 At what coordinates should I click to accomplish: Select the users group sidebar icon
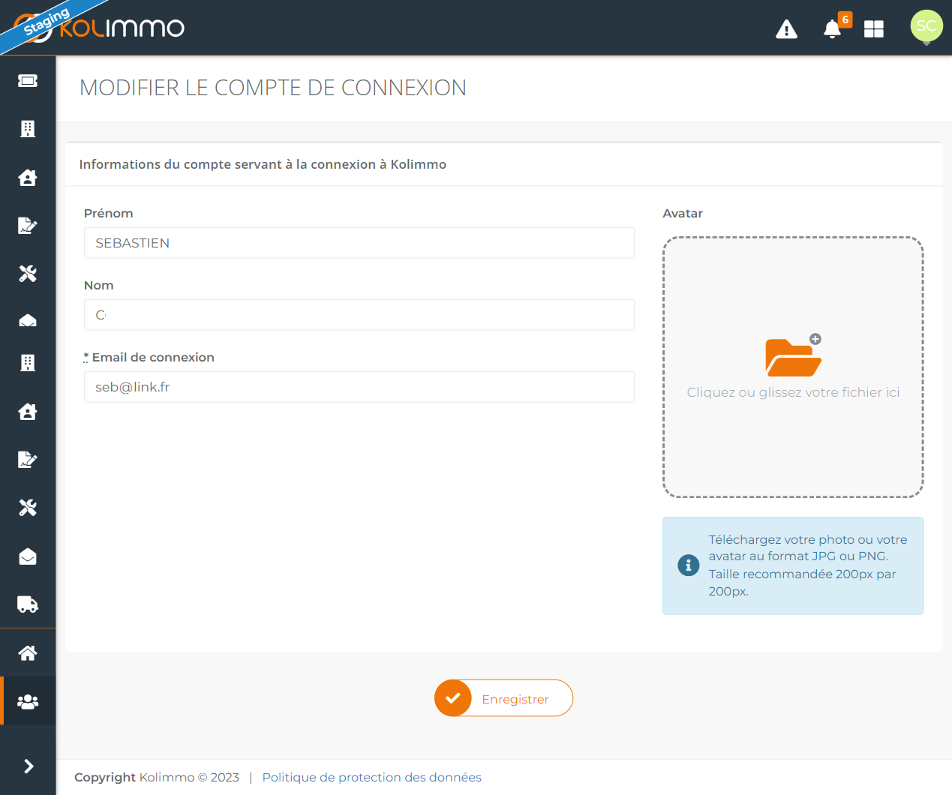28,701
